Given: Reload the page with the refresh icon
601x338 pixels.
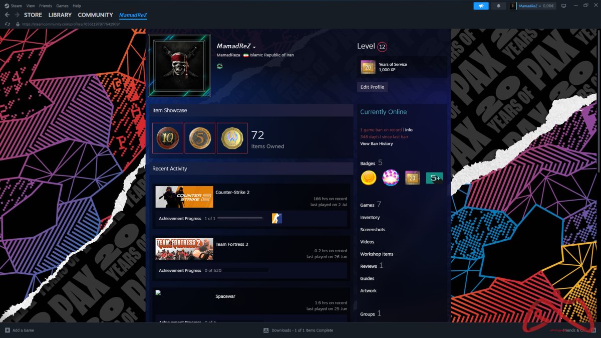Looking at the screenshot, I should [8, 24].
